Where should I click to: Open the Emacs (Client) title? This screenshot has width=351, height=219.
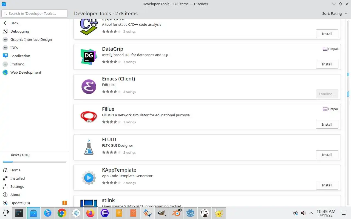click(x=118, y=79)
